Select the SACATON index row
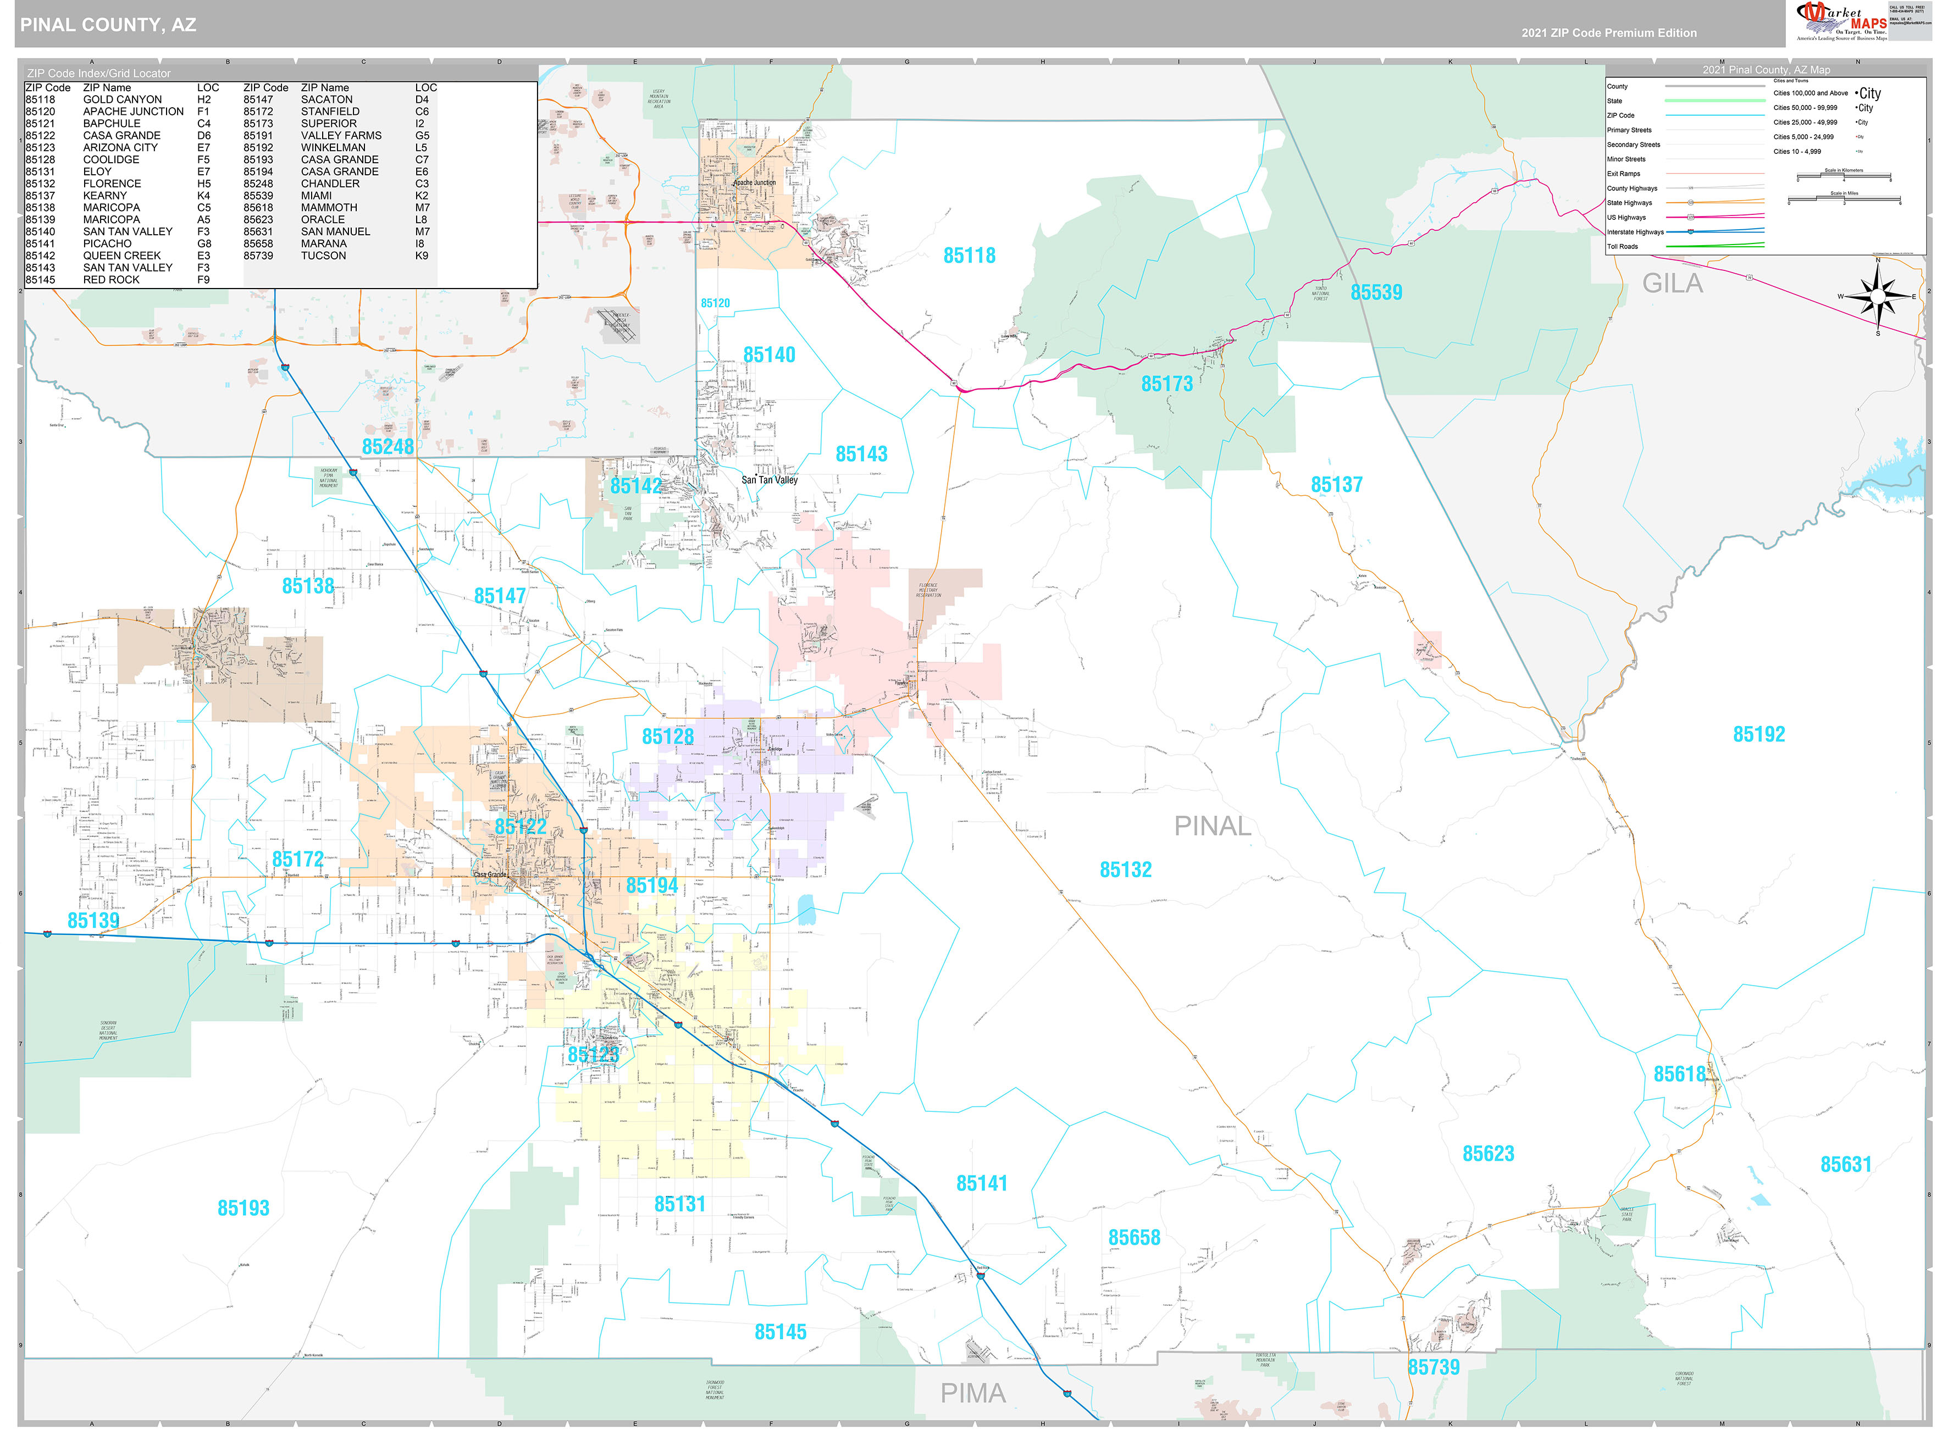This screenshot has height=1429, width=1942. [x=336, y=99]
